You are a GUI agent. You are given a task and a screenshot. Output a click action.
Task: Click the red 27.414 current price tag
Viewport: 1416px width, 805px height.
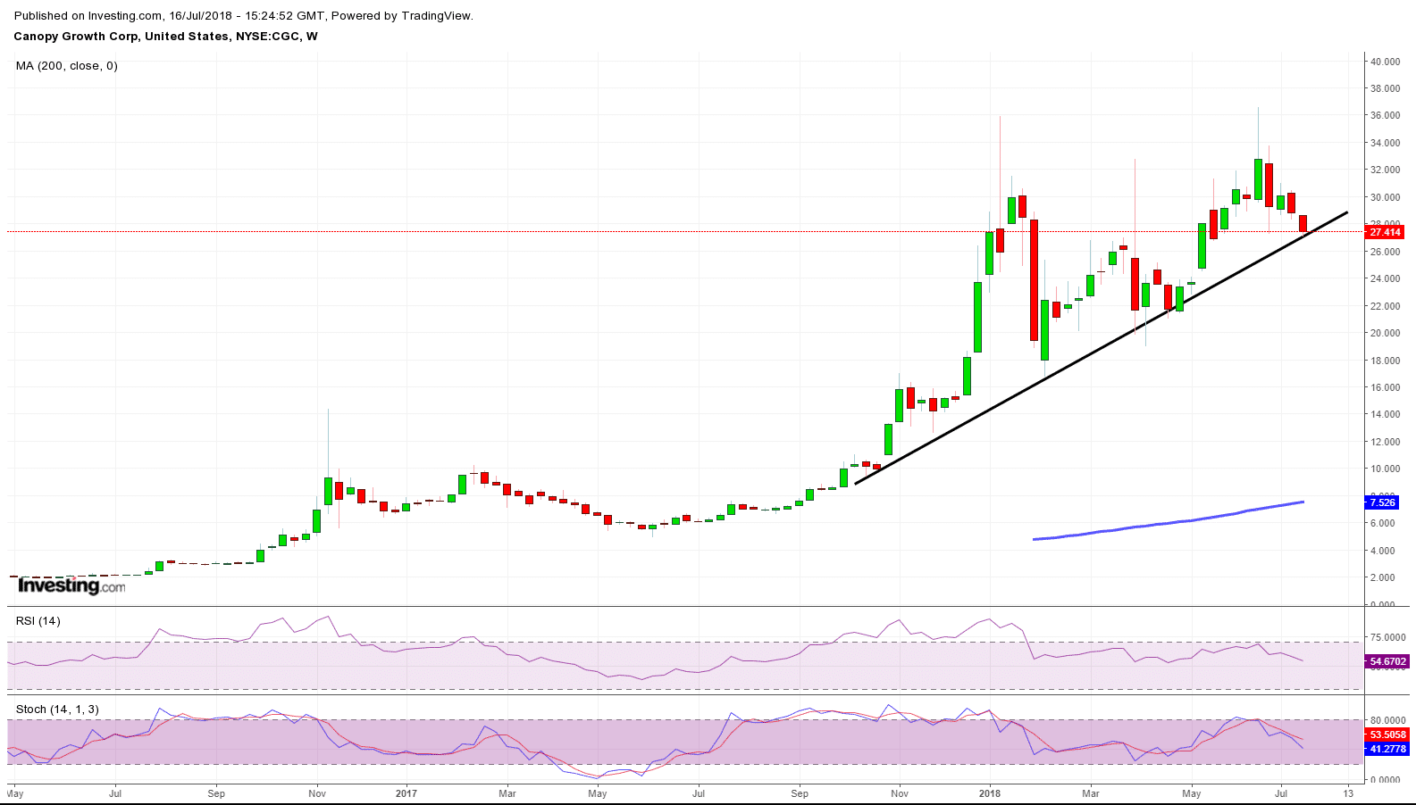pyautogui.click(x=1385, y=232)
